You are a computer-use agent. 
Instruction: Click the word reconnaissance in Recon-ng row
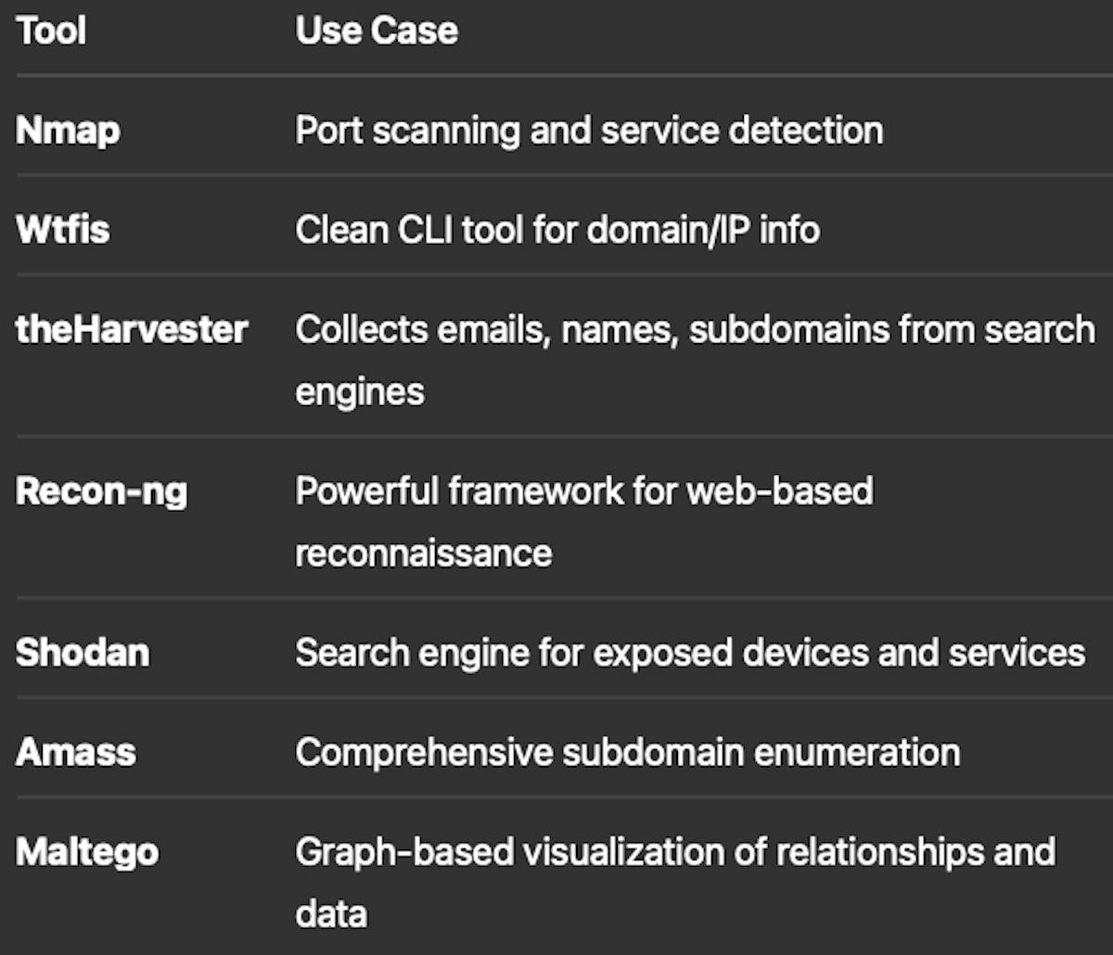click(424, 553)
